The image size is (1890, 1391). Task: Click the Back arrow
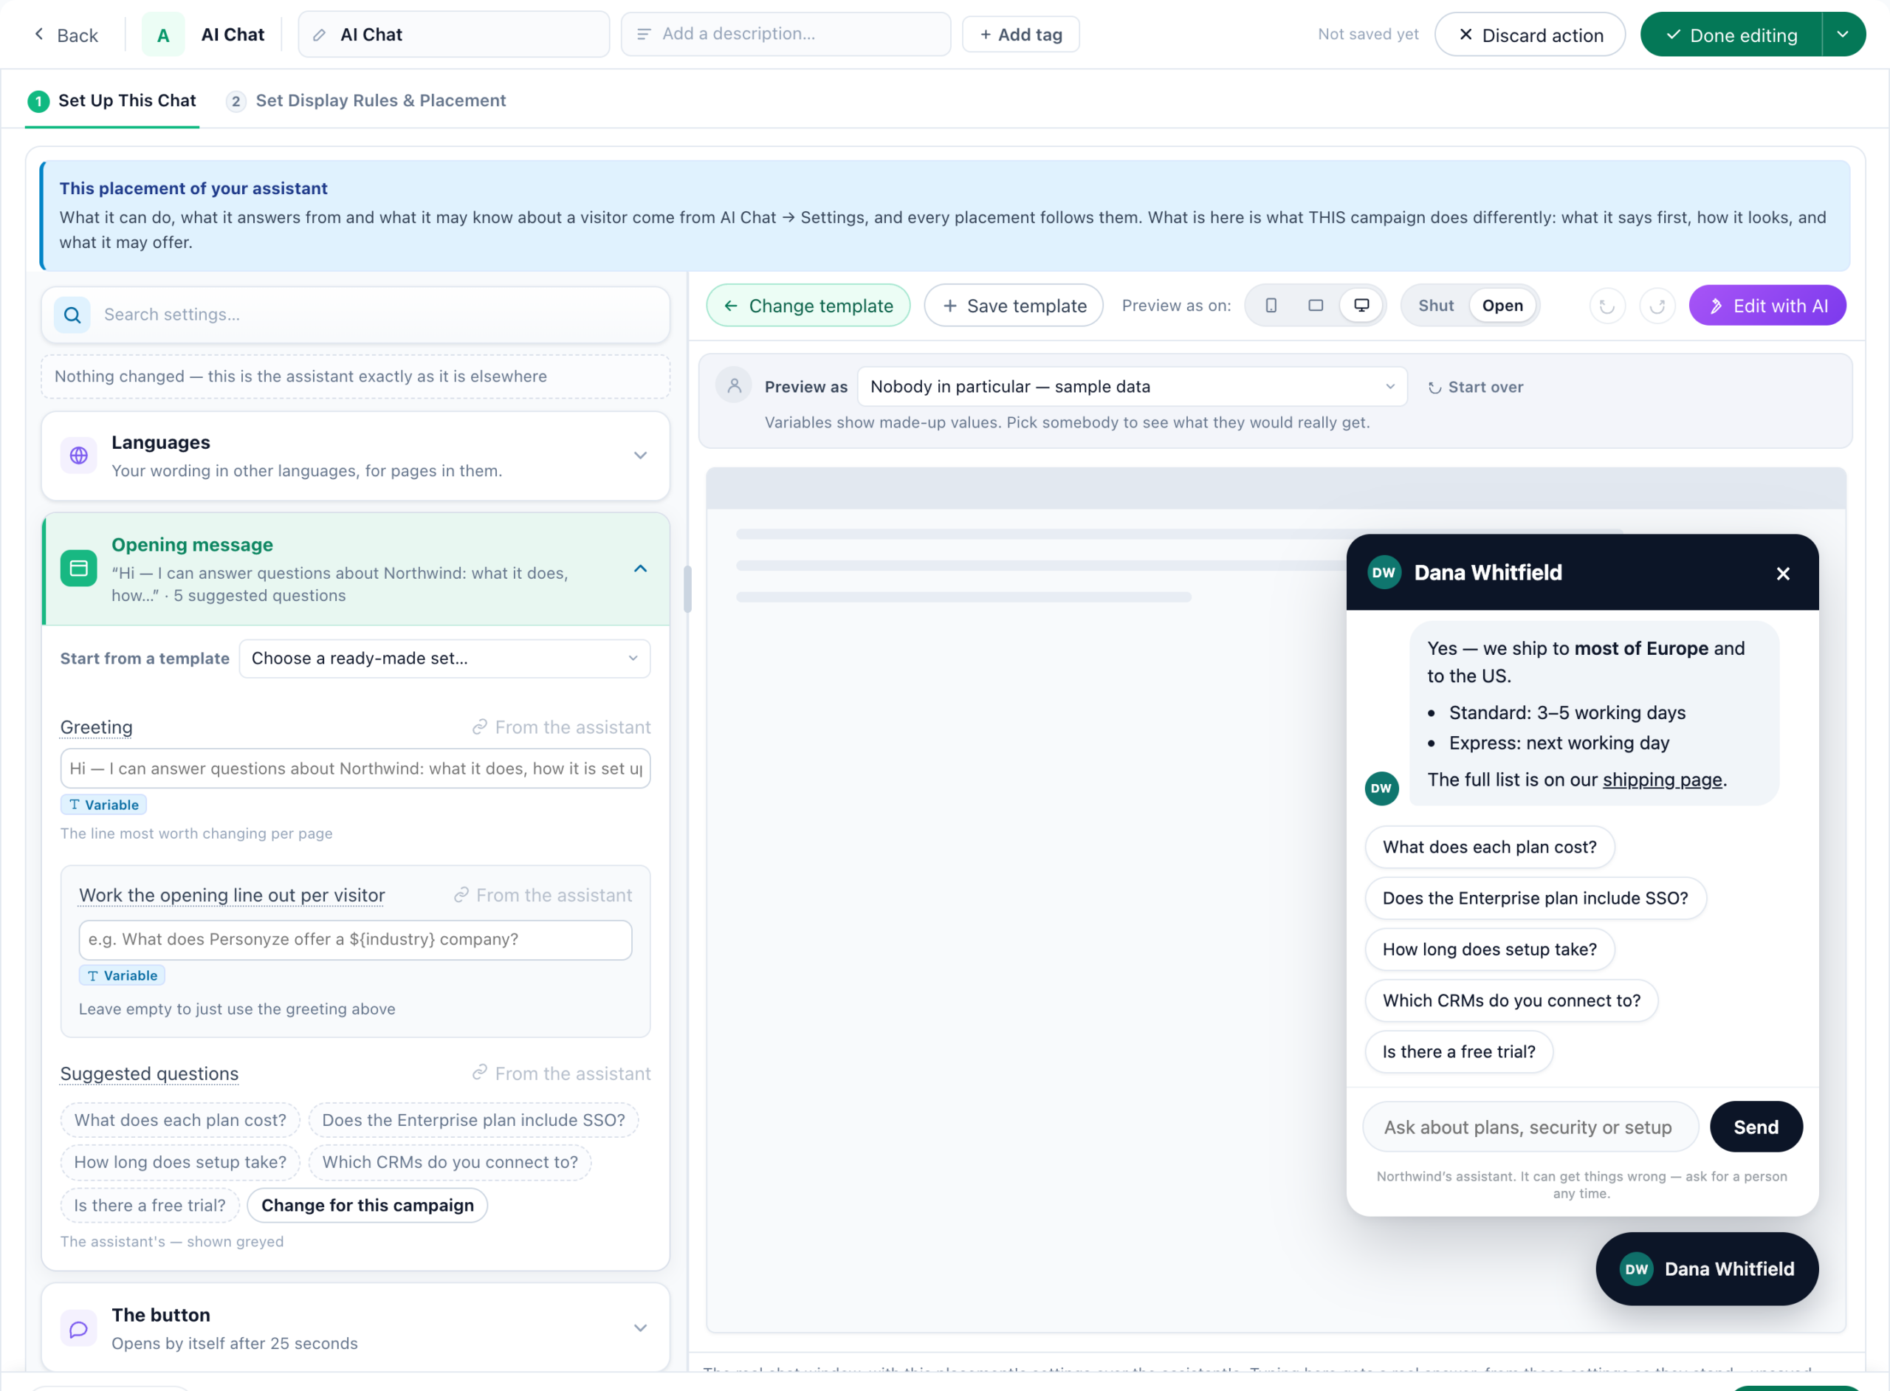point(38,35)
